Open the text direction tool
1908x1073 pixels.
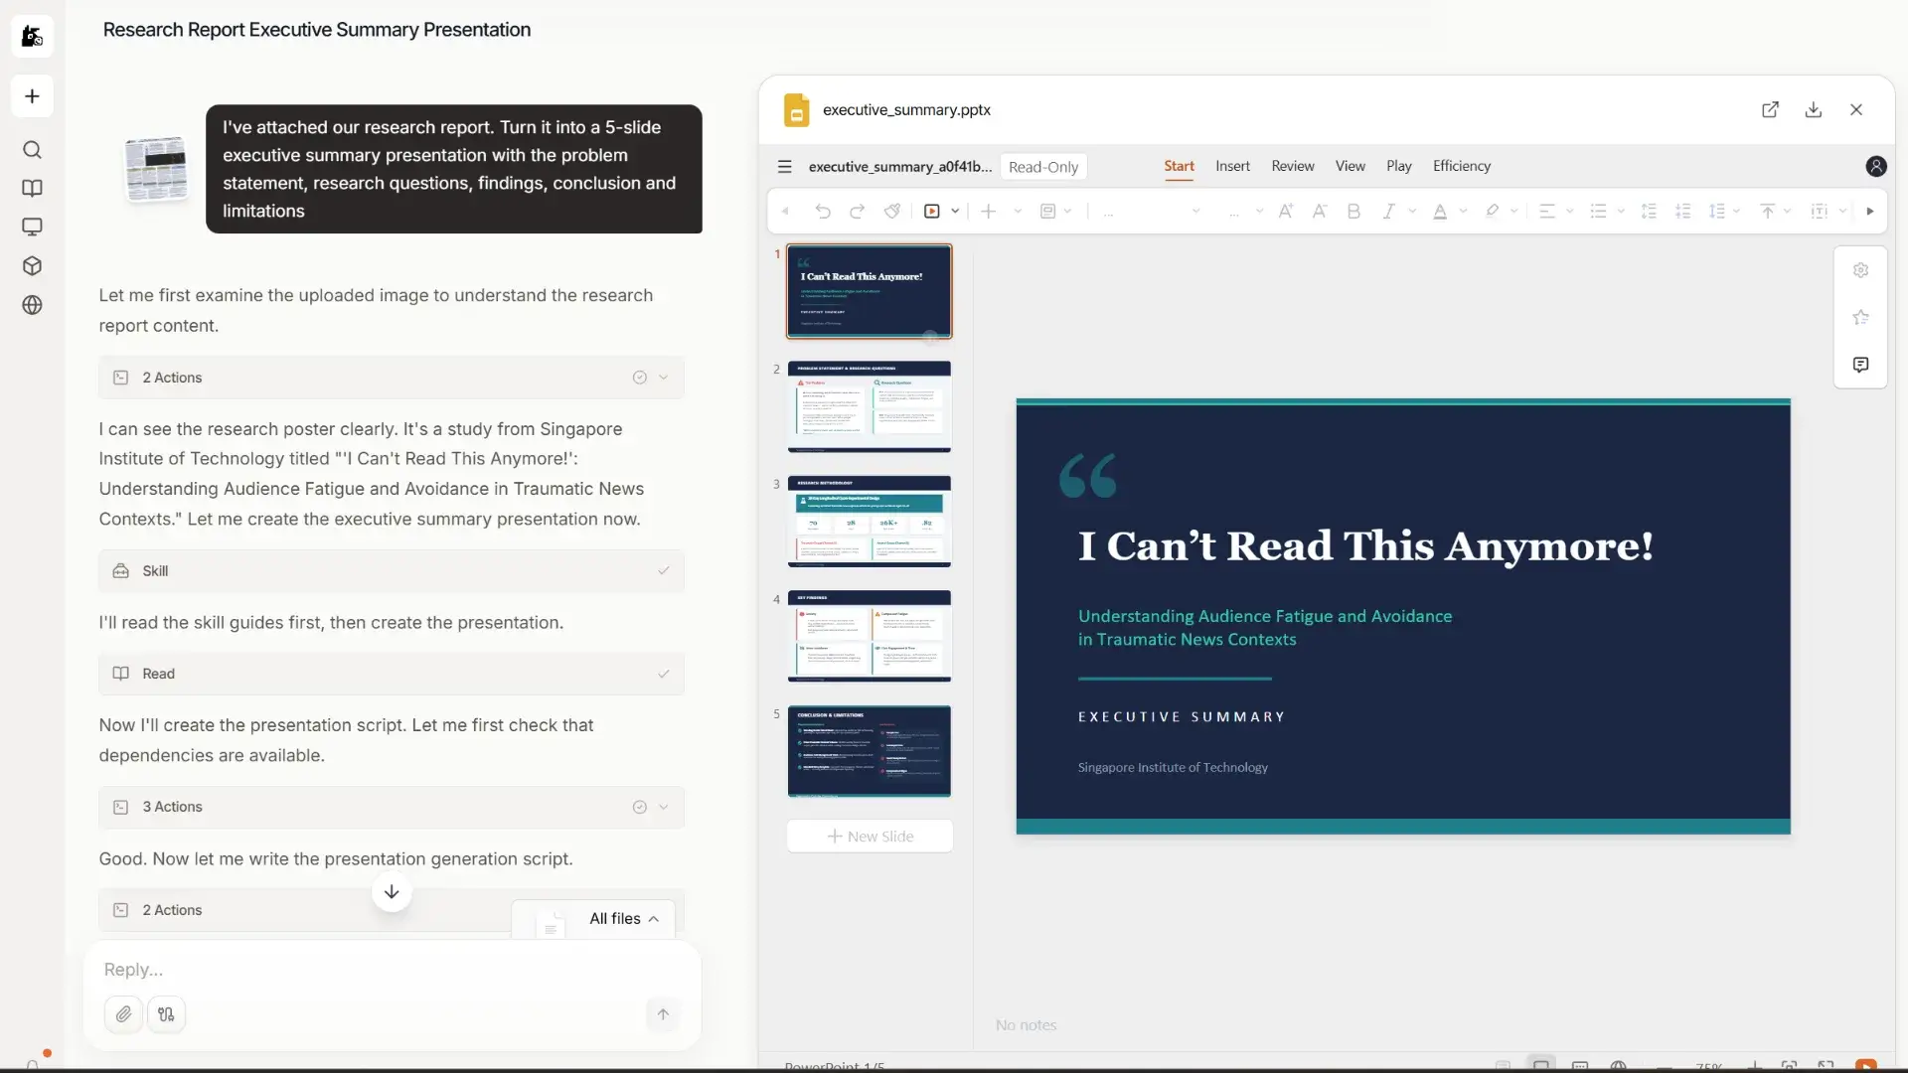point(1820,212)
